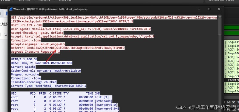The width and height of the screenshot is (239, 112).
Task: Click Content-Type: text/html charset line
Action: coord(49,86)
